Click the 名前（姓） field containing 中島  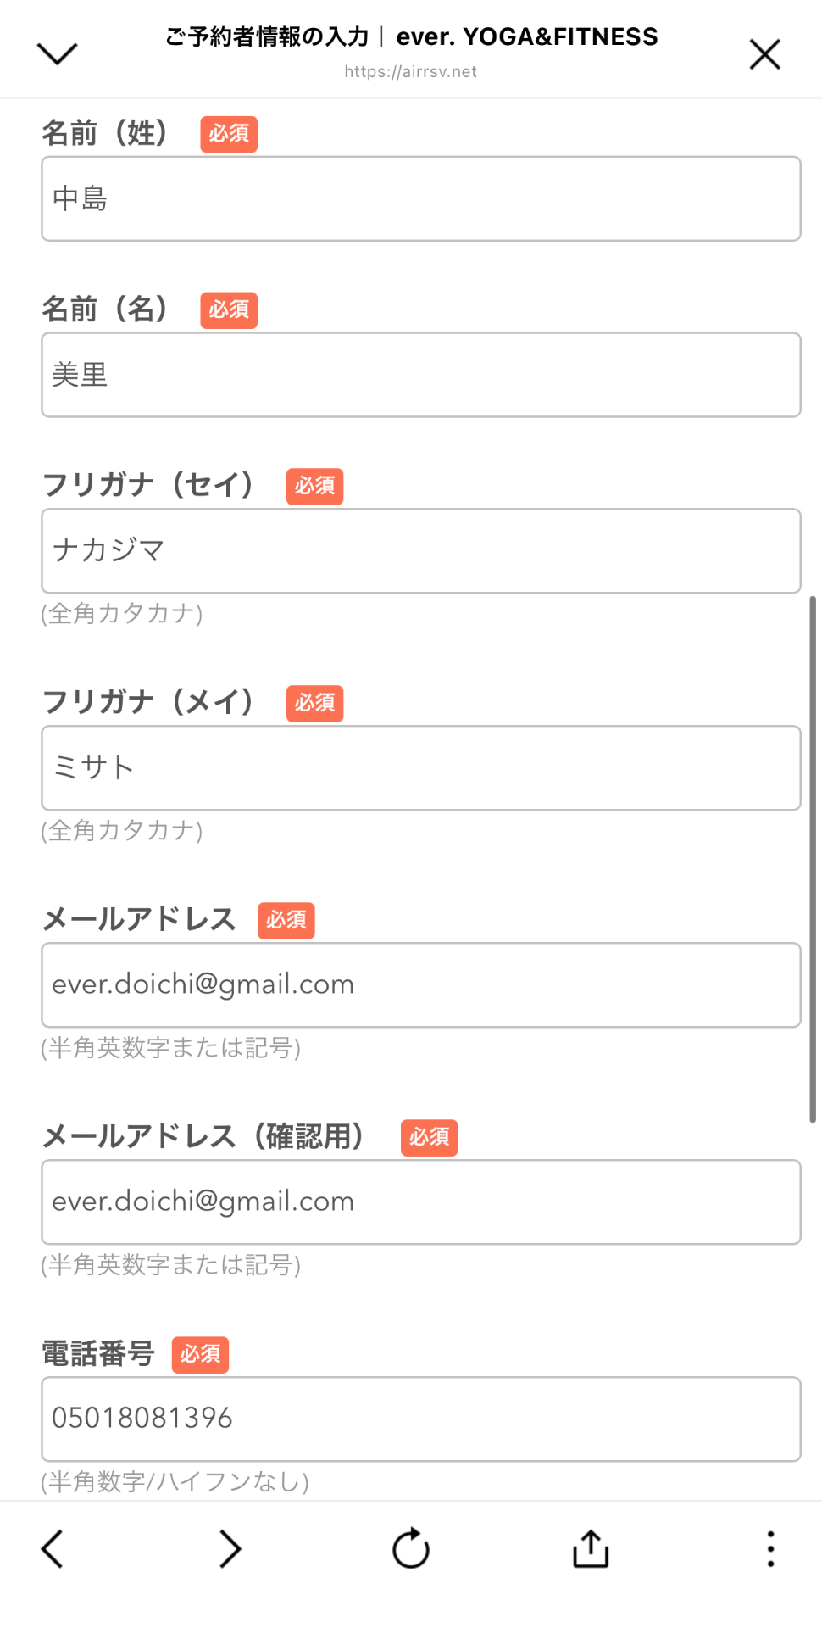(x=421, y=198)
